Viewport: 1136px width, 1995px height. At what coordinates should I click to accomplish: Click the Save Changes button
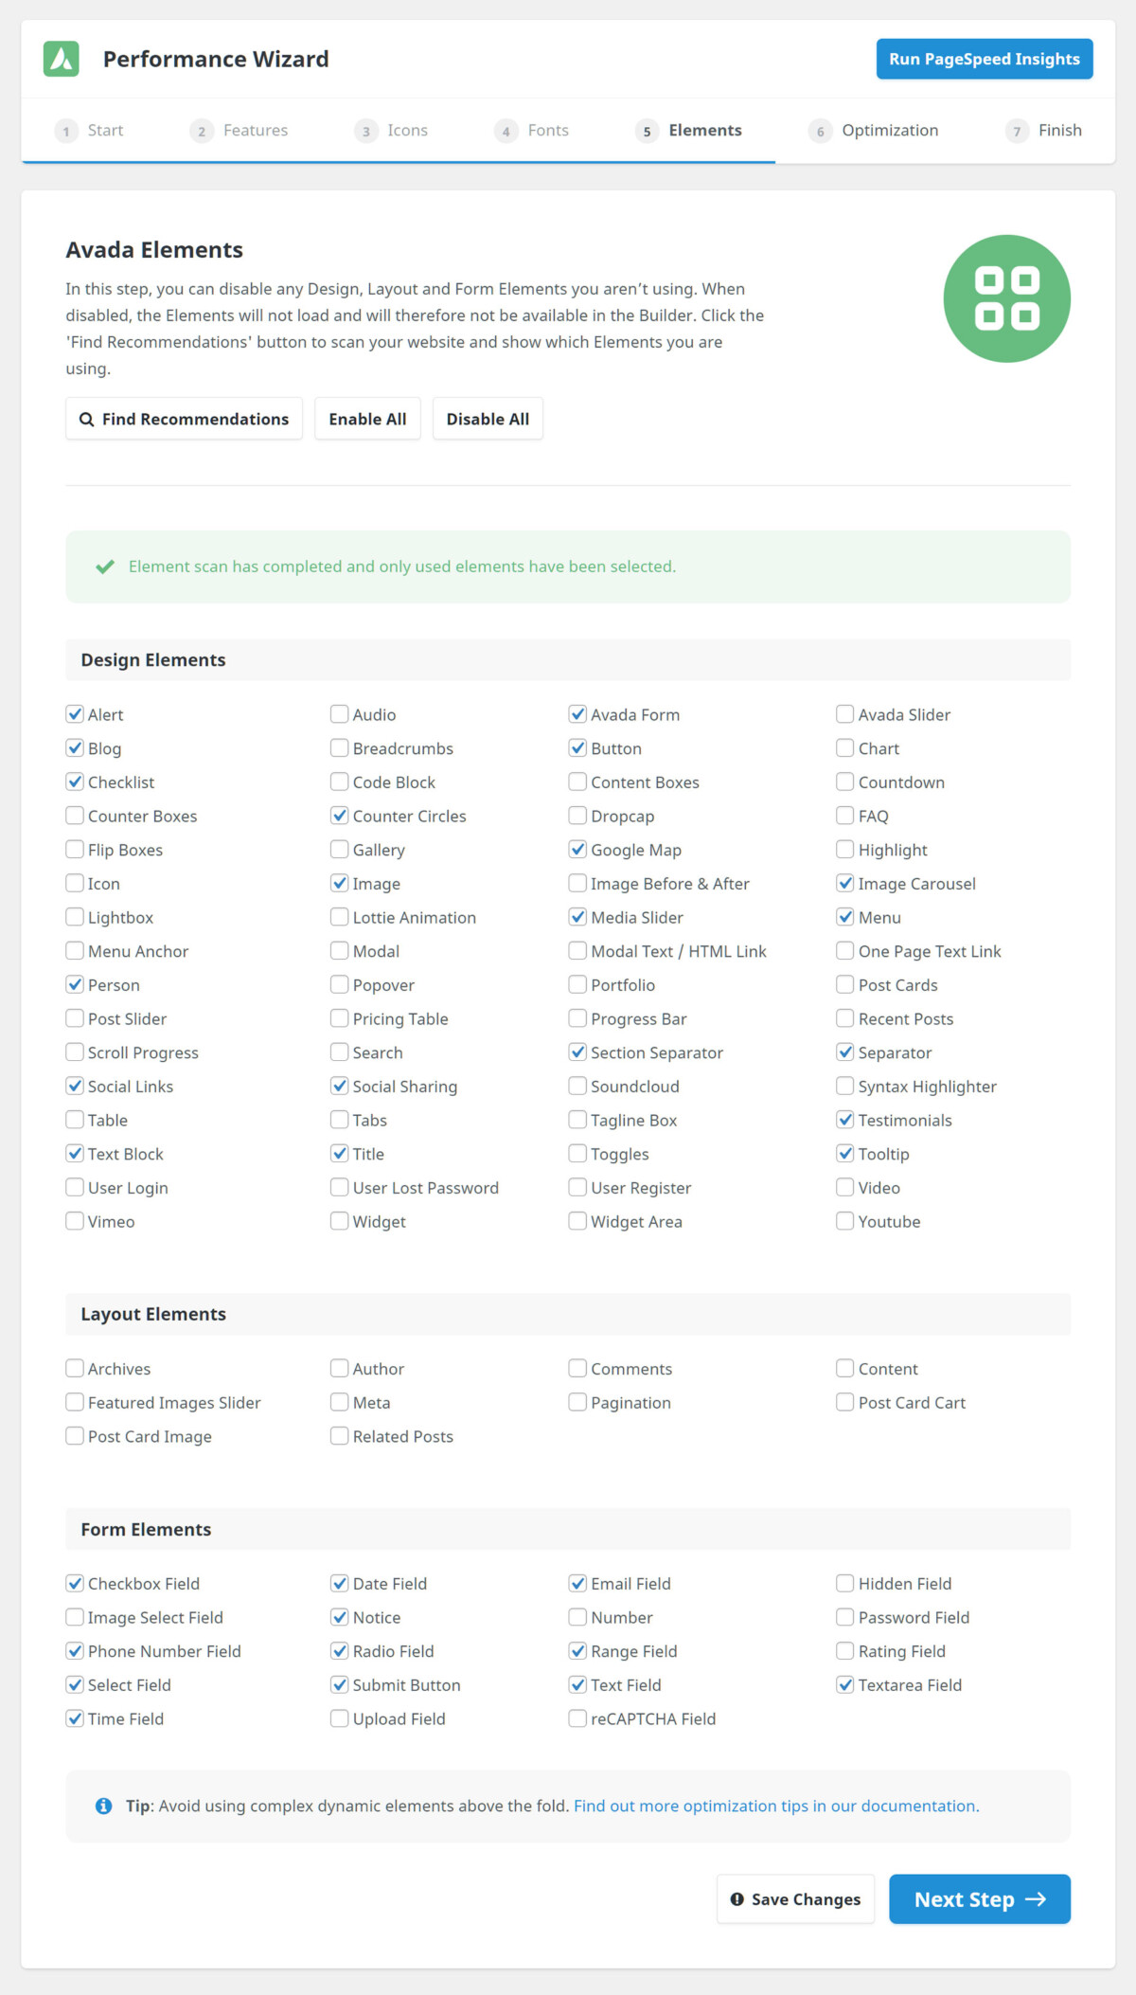pos(795,1898)
